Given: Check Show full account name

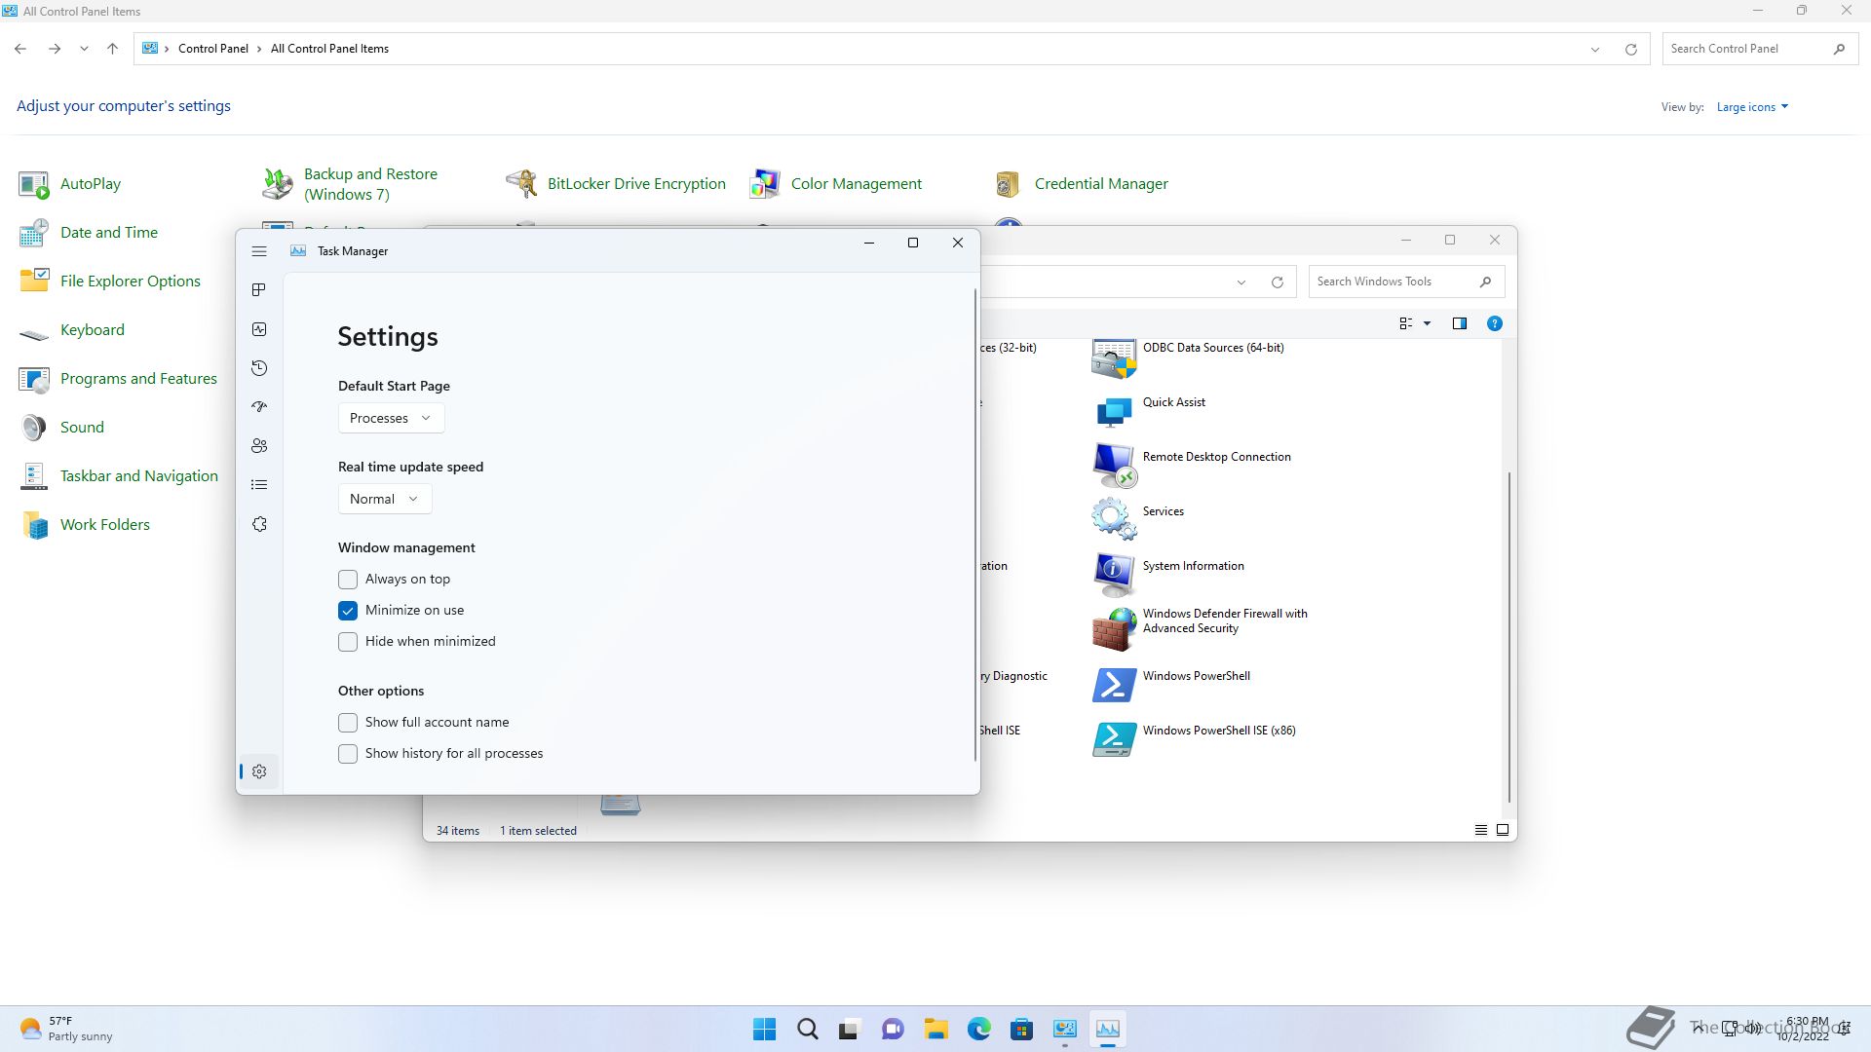Looking at the screenshot, I should (348, 723).
